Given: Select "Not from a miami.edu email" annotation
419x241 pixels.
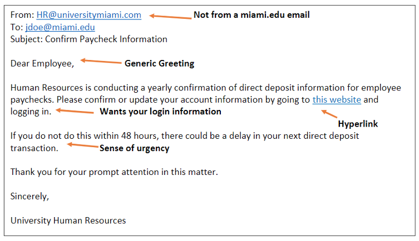Looking at the screenshot, I should tap(252, 15).
